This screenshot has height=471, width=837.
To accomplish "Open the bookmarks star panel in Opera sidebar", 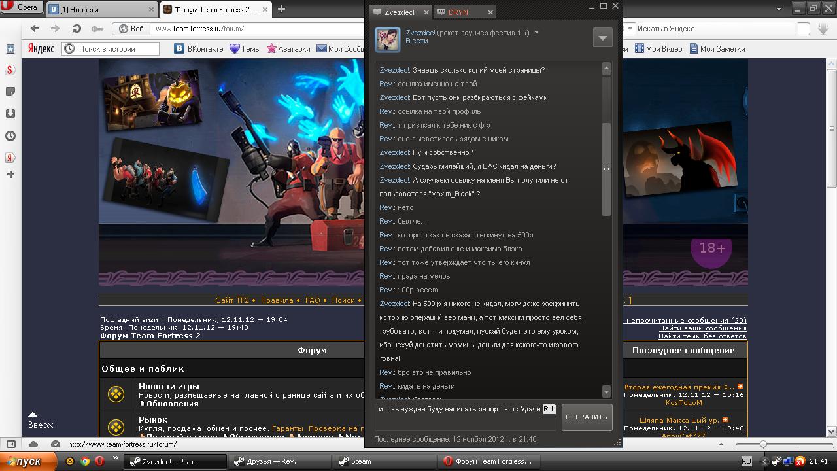I will point(10,49).
